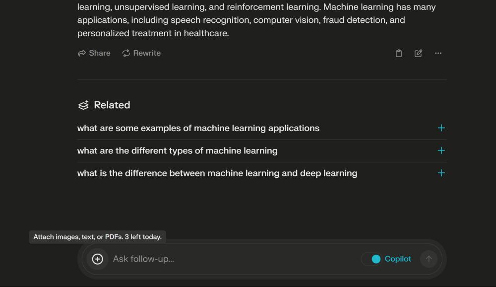This screenshot has width=496, height=287.
Task: Click the circled plus attach icon
Action: tap(97, 259)
